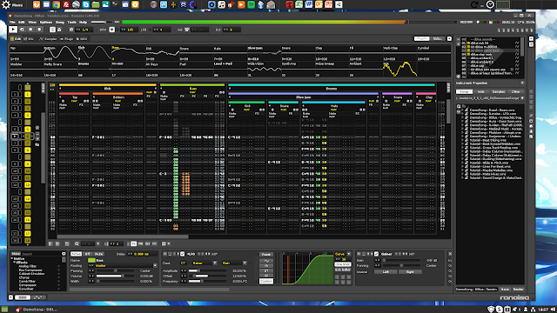Collapse the Instrument Properties panel
Viewport: 557px width, 313px height.
[522, 83]
